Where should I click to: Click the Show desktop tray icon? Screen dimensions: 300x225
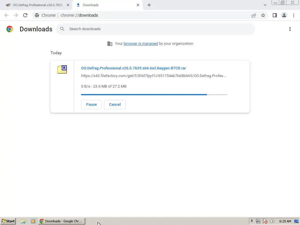(296, 221)
